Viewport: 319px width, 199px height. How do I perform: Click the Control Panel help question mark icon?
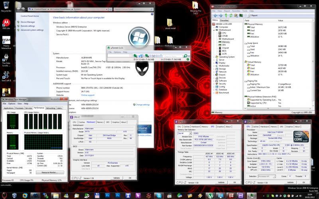coord(152,14)
